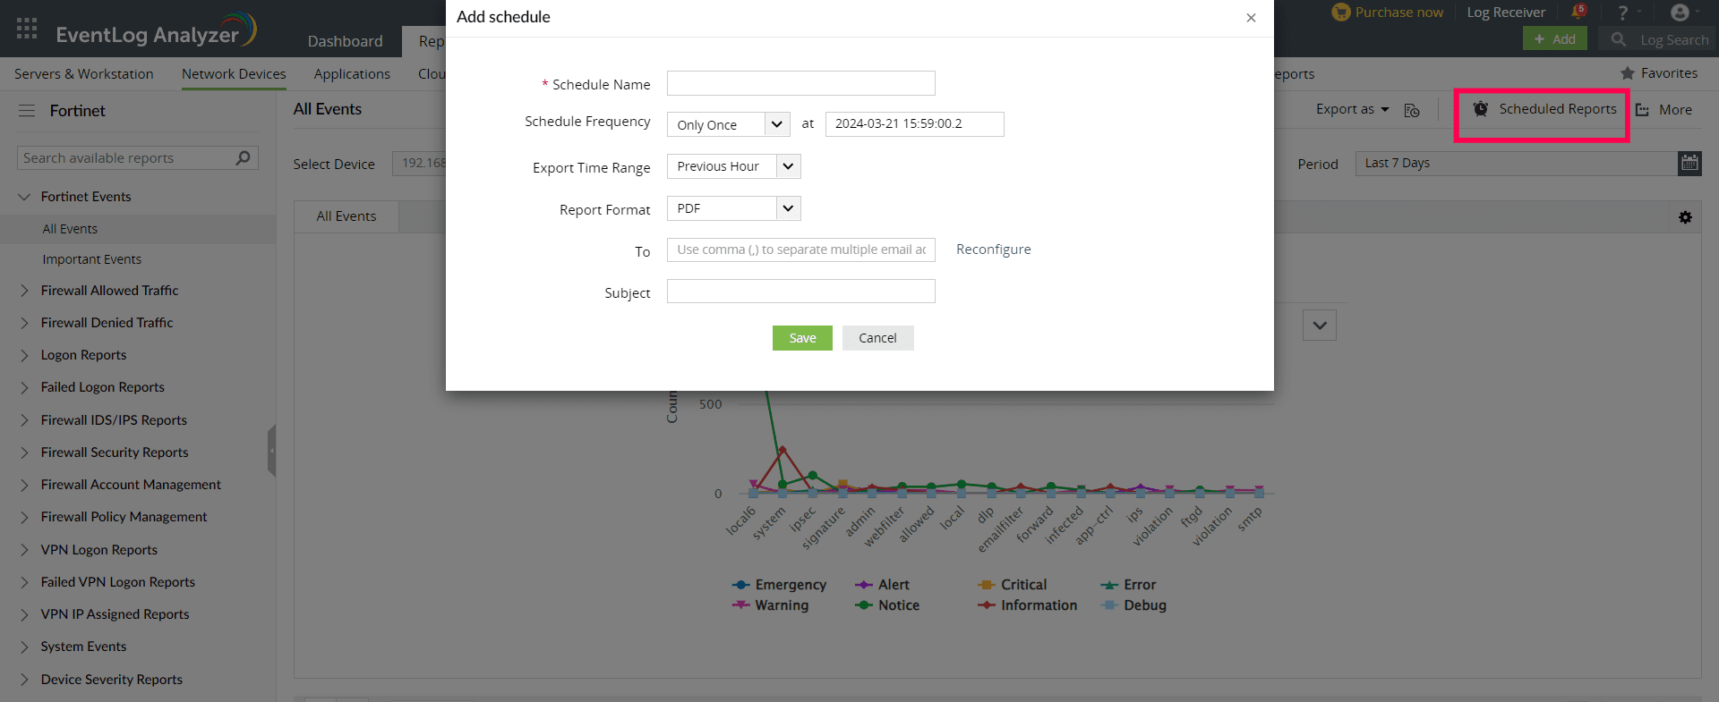
Task: Collapse the left sidebar panel handle
Action: click(271, 451)
